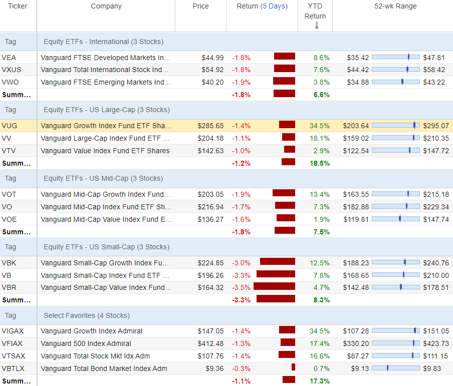Click the VBK 5-day return -3.0%
Image resolution: width=453 pixels, height=386 pixels.
241,263
